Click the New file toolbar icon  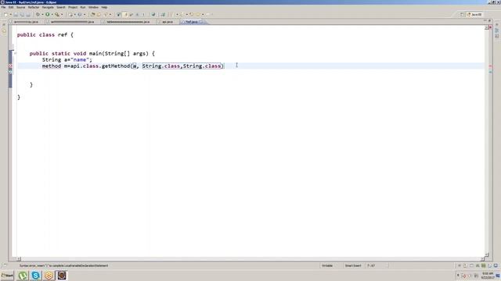click(x=5, y=14)
